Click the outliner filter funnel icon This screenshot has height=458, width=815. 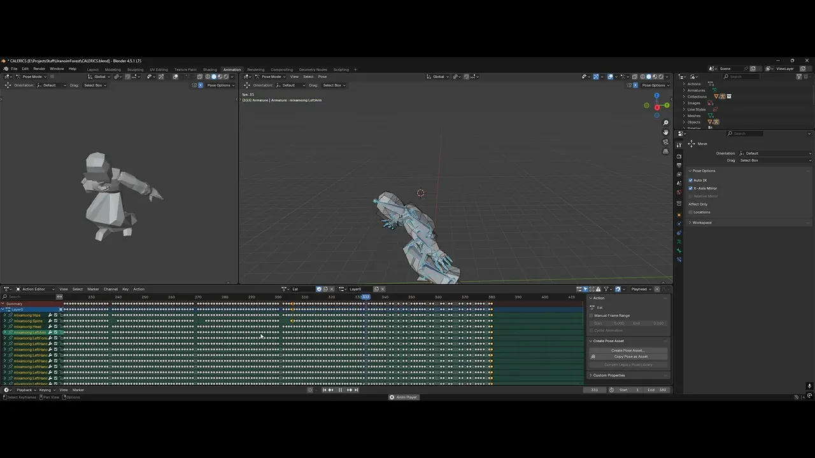point(799,76)
